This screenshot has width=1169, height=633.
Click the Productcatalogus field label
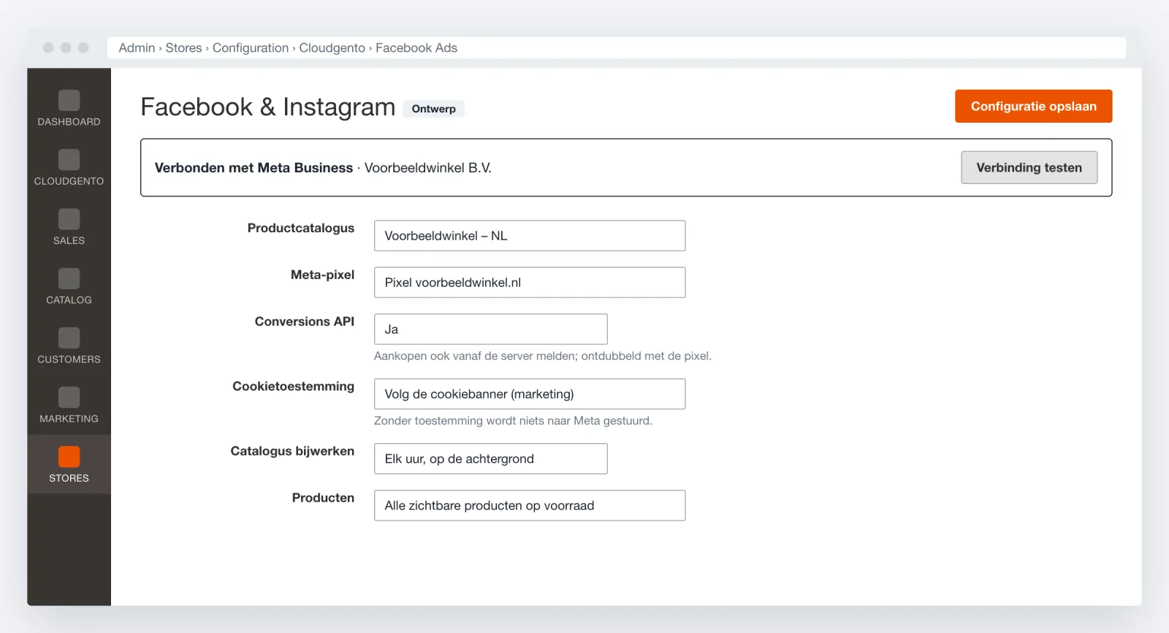pyautogui.click(x=300, y=228)
